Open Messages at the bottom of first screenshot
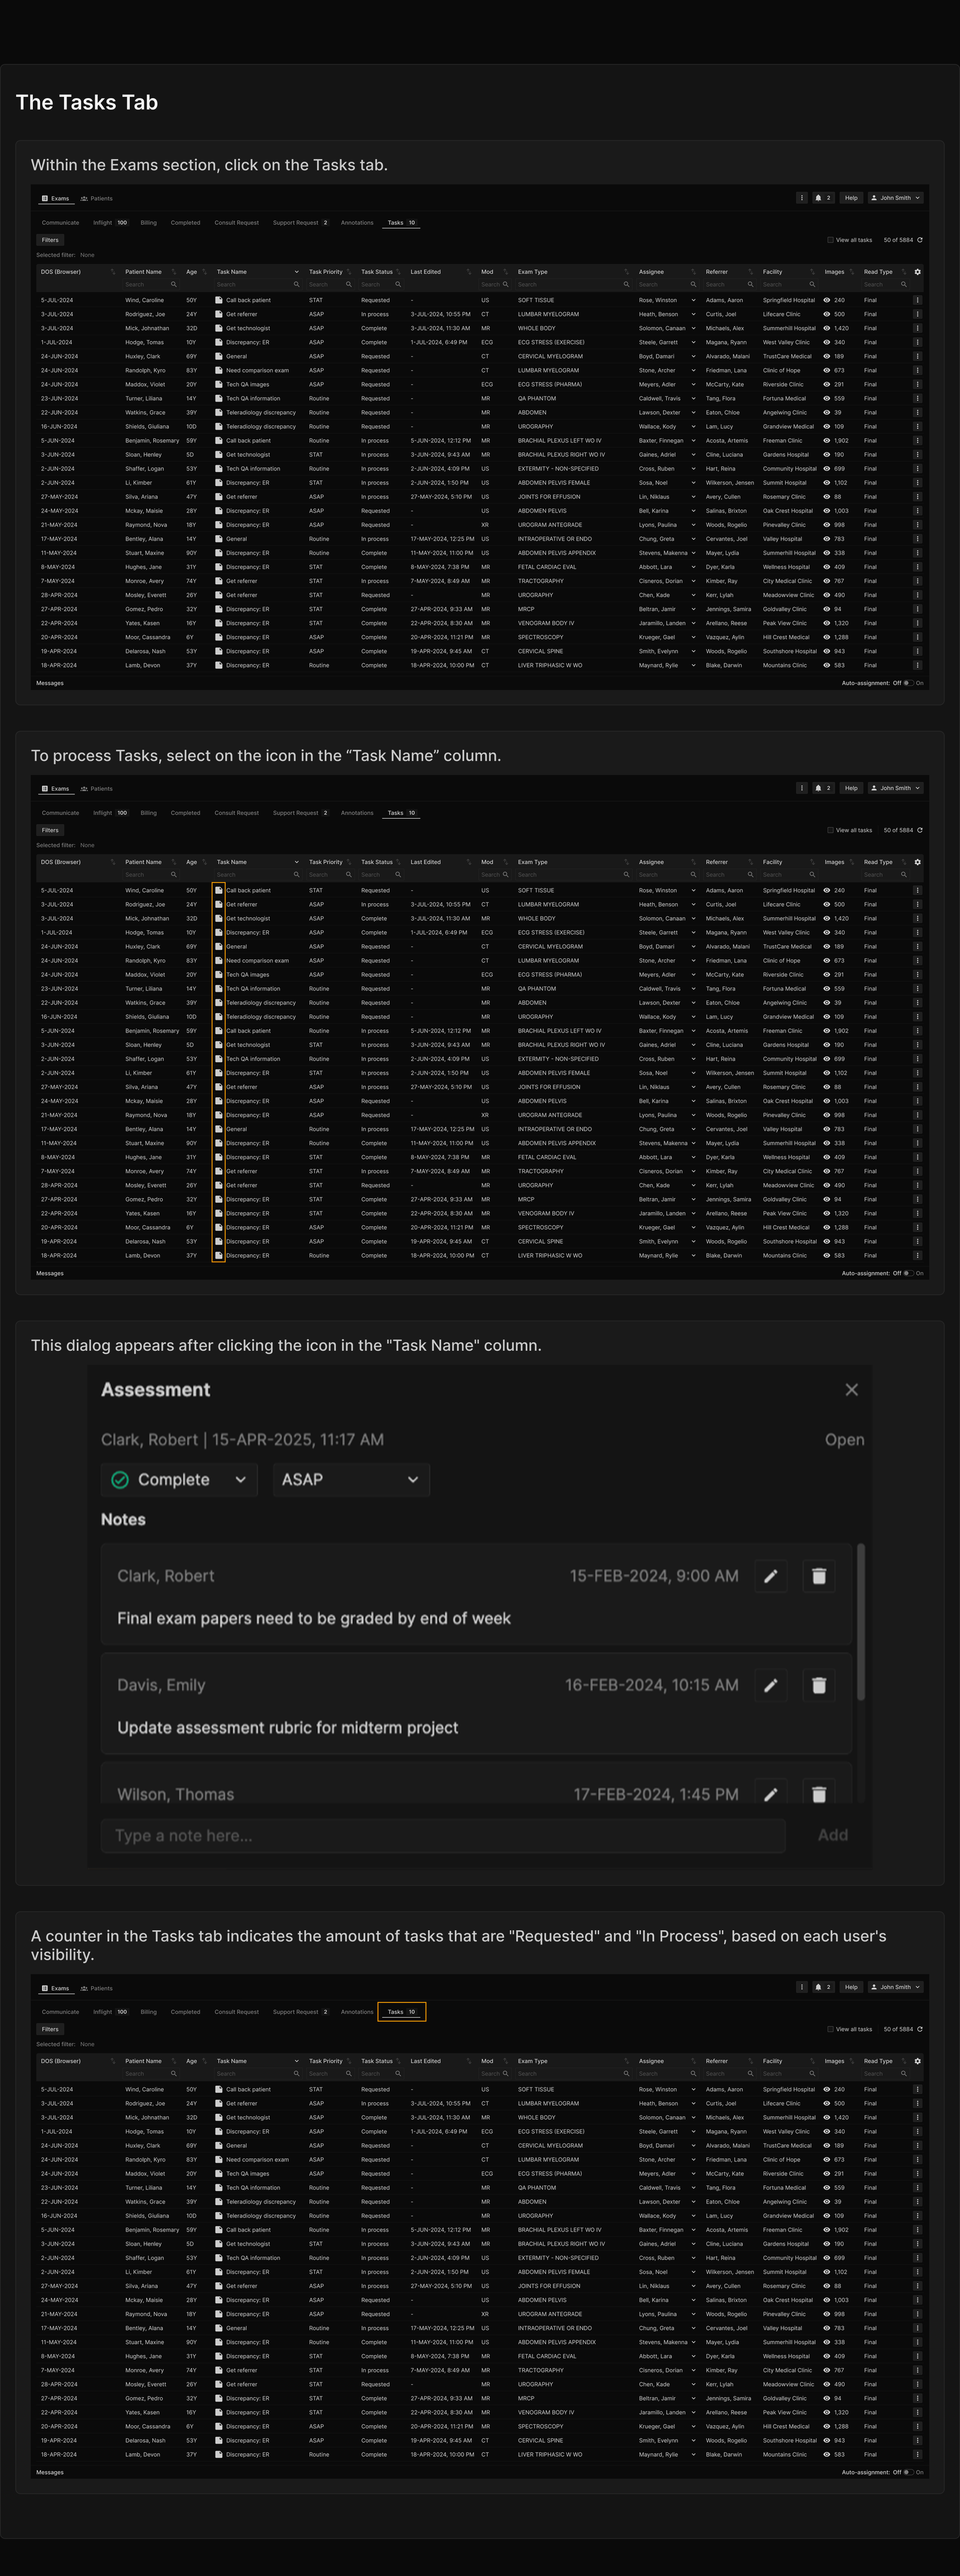Screen dimensions: 960x2576 point(50,683)
